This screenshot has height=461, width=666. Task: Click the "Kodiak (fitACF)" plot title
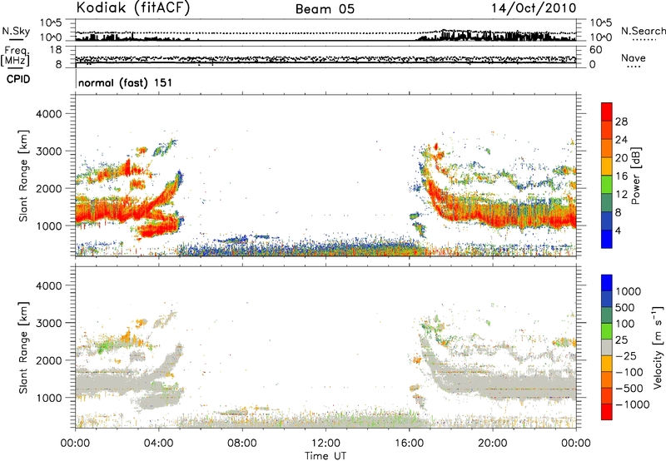click(133, 7)
